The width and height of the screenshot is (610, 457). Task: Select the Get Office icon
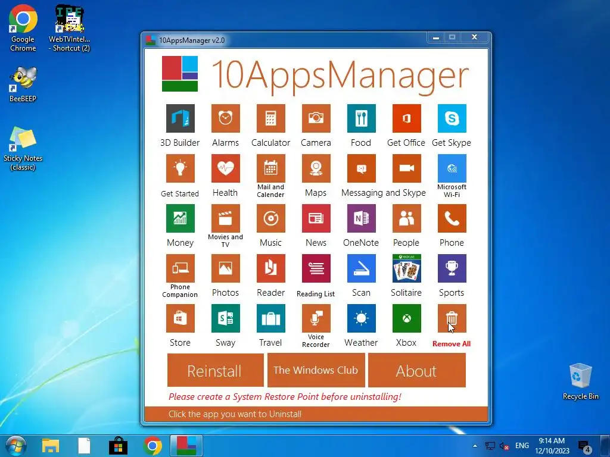click(406, 118)
